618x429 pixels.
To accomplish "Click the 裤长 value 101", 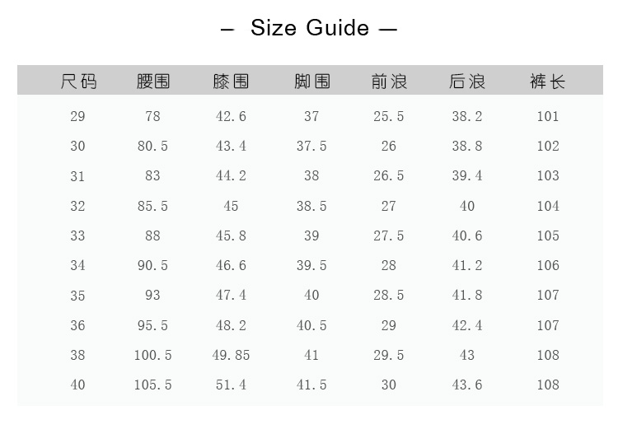I will 548,116.
